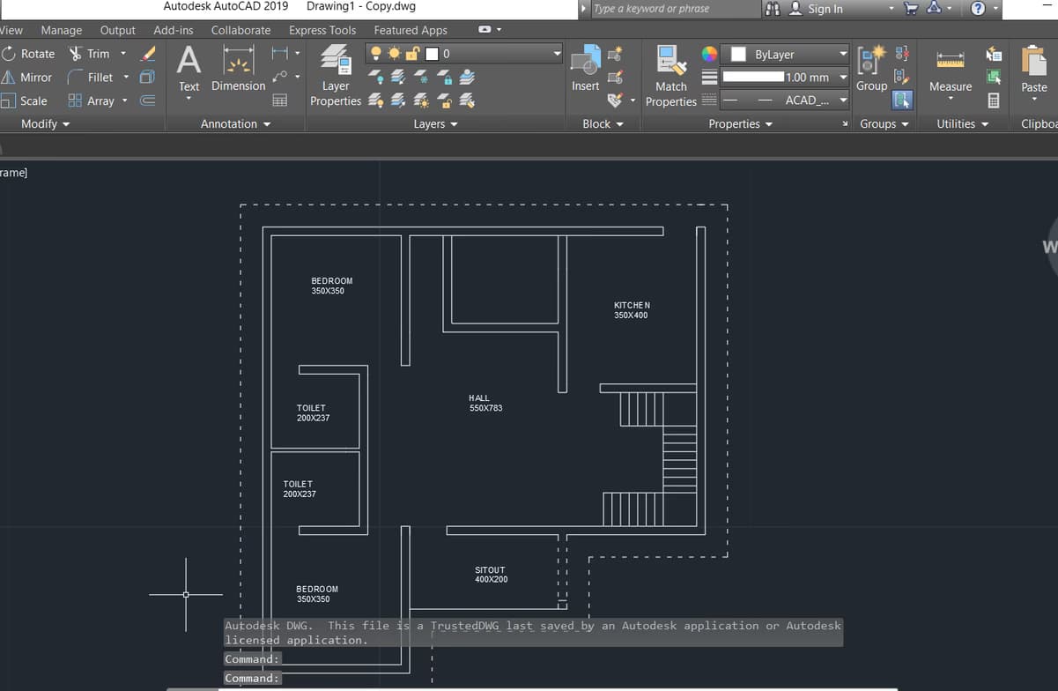1058x691 pixels.
Task: Toggle the layer lock padlock icon
Action: (x=411, y=54)
